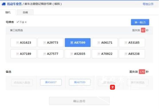
Task: Click the 换一批(2) button
Action: [140, 22]
